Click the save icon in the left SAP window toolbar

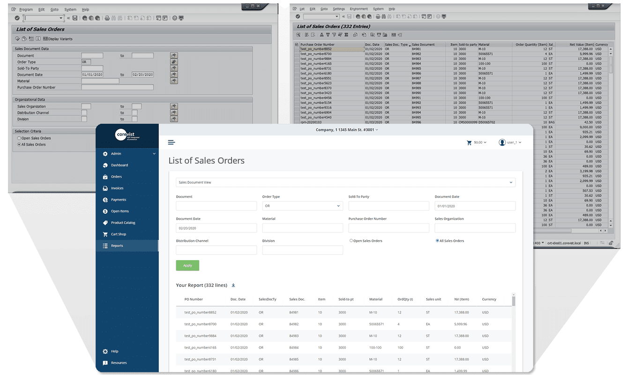(x=75, y=18)
